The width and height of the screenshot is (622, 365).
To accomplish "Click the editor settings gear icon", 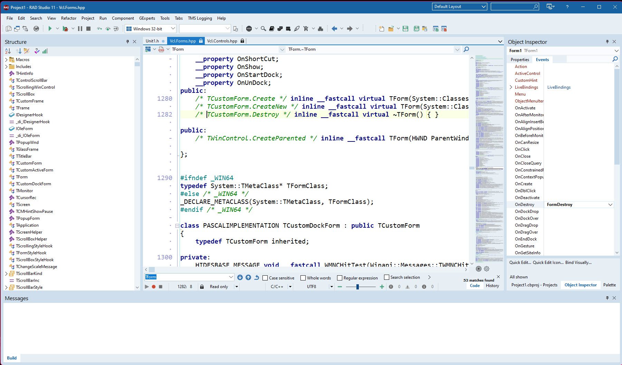I will pyautogui.click(x=487, y=269).
